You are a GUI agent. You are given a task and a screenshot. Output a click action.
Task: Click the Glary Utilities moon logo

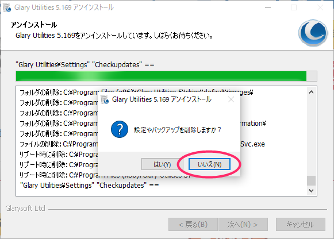(313, 33)
